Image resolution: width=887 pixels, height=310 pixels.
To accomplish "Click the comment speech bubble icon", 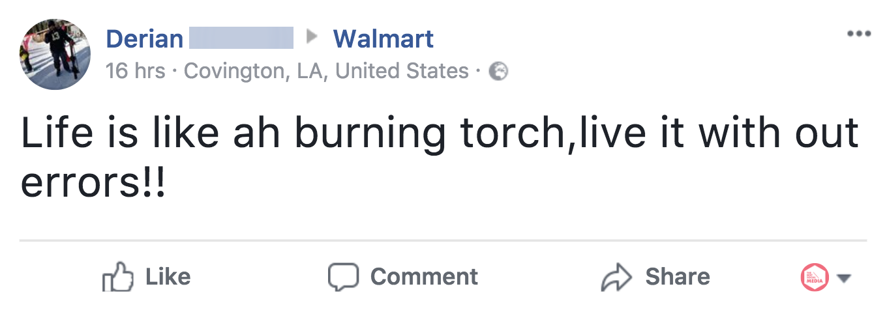I will point(343,277).
